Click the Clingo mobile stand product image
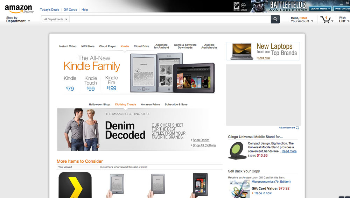The width and height of the screenshot is (350, 198). coord(237,150)
